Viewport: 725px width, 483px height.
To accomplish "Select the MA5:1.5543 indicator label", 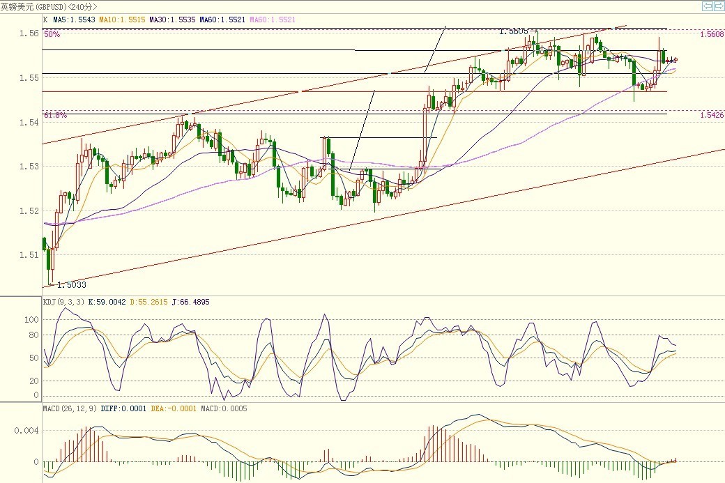I will (74, 20).
